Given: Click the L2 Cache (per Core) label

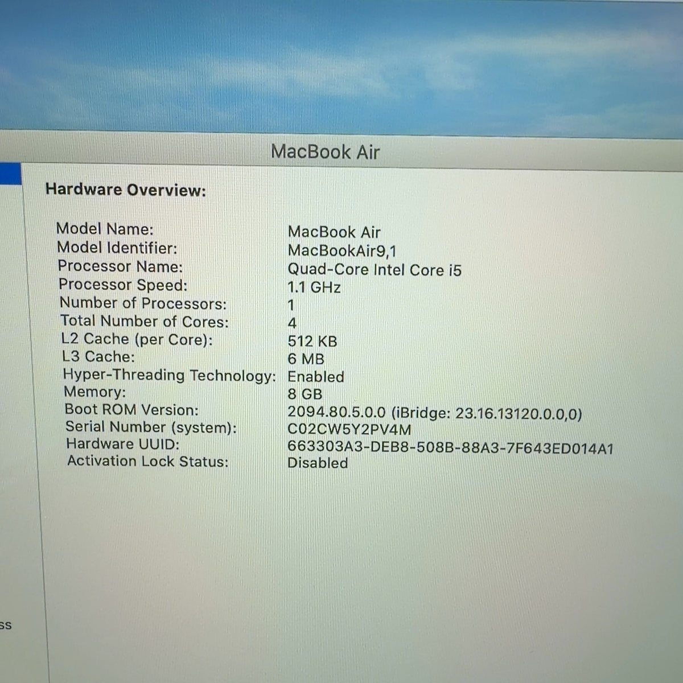Looking at the screenshot, I should coord(137,339).
